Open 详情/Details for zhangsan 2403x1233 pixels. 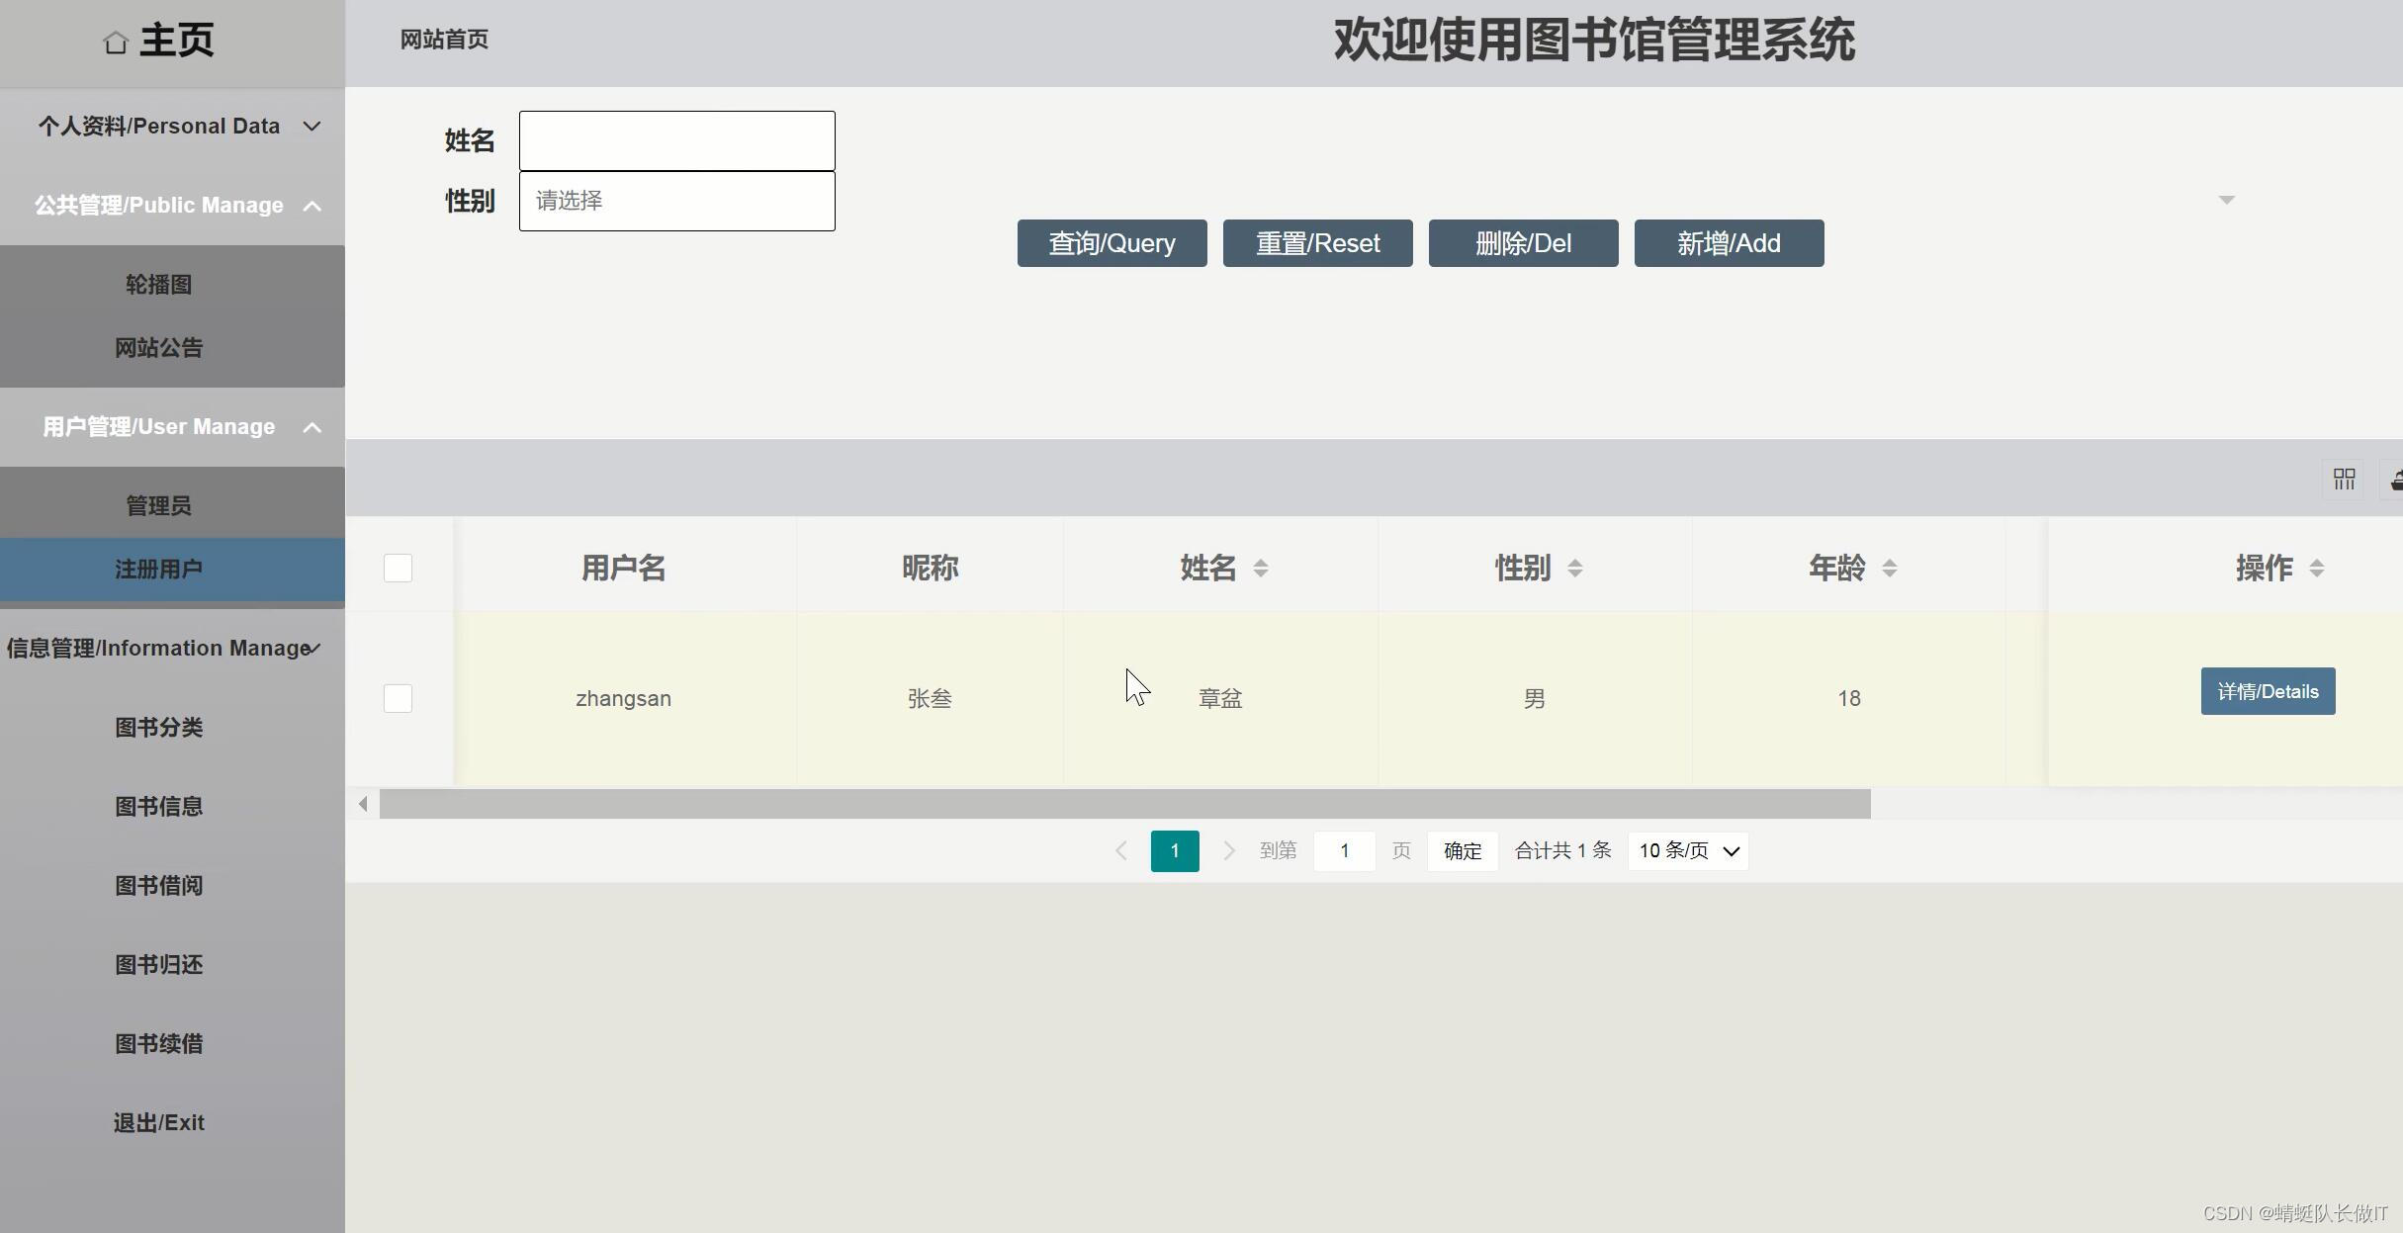click(2267, 691)
